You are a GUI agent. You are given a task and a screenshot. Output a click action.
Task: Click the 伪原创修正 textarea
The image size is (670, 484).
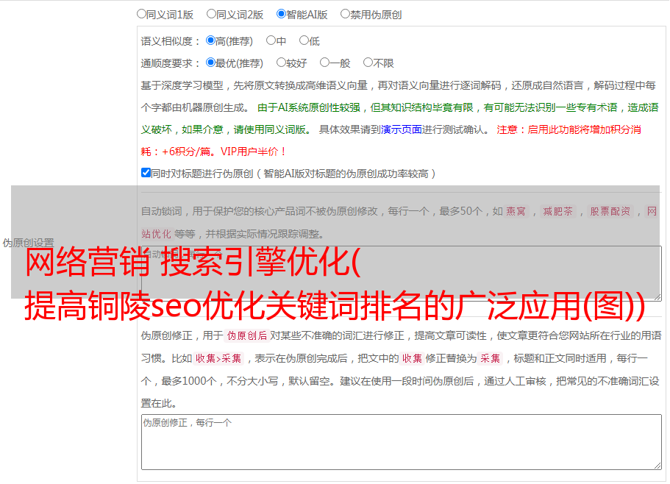(402, 442)
